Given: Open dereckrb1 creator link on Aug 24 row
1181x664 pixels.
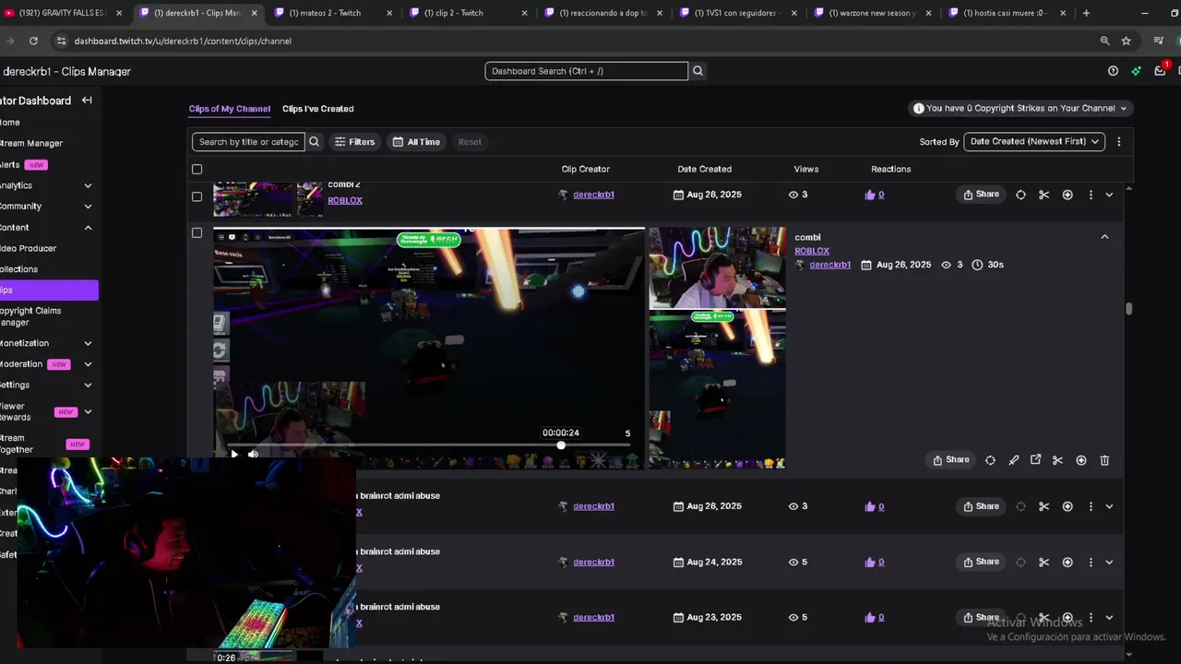Looking at the screenshot, I should point(593,562).
